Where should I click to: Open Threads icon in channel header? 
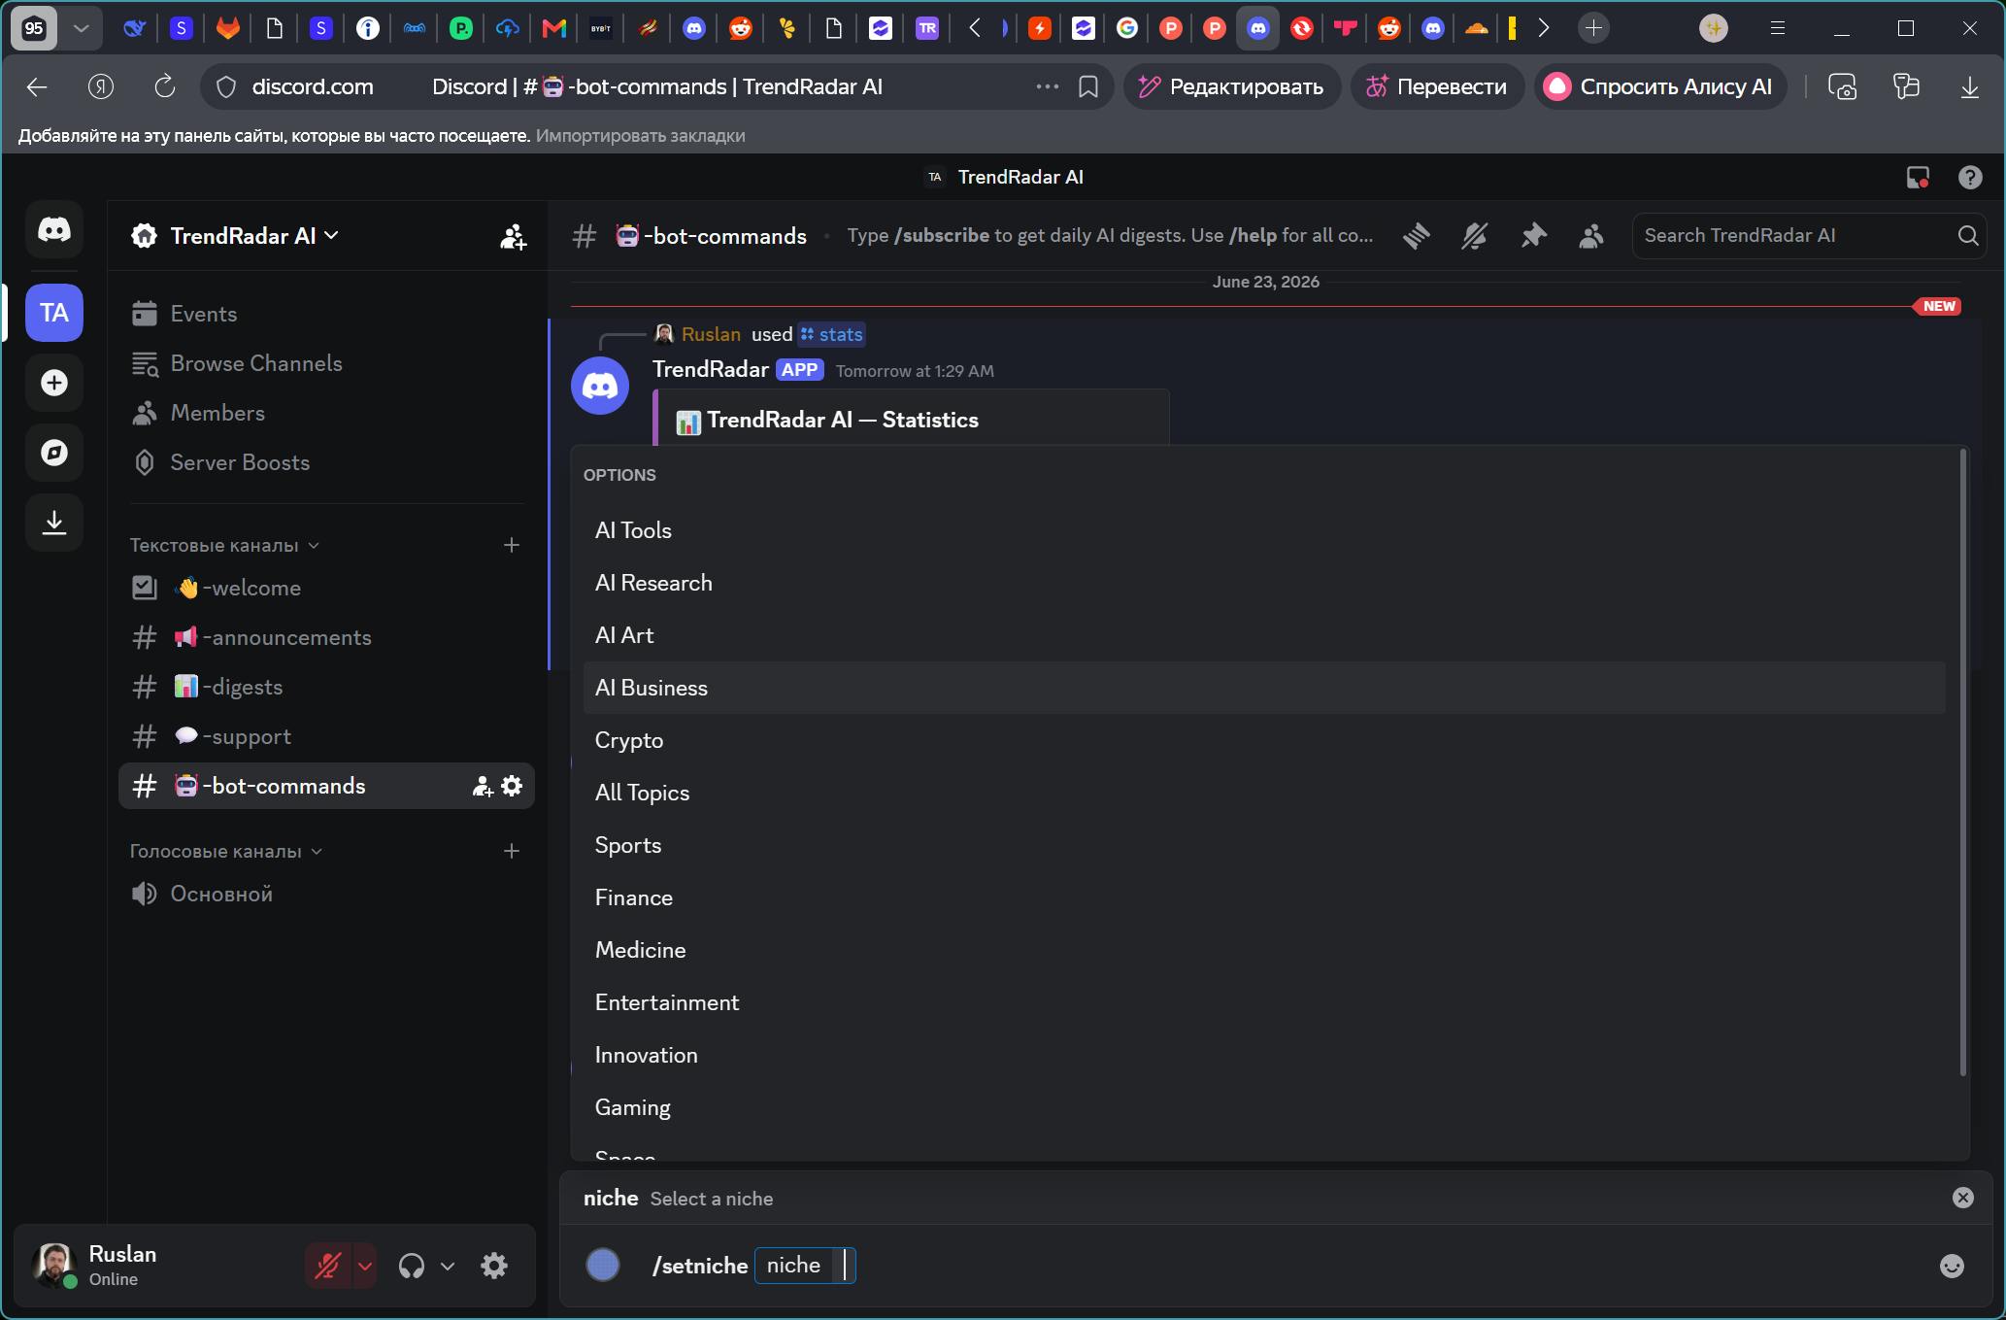[1417, 236]
